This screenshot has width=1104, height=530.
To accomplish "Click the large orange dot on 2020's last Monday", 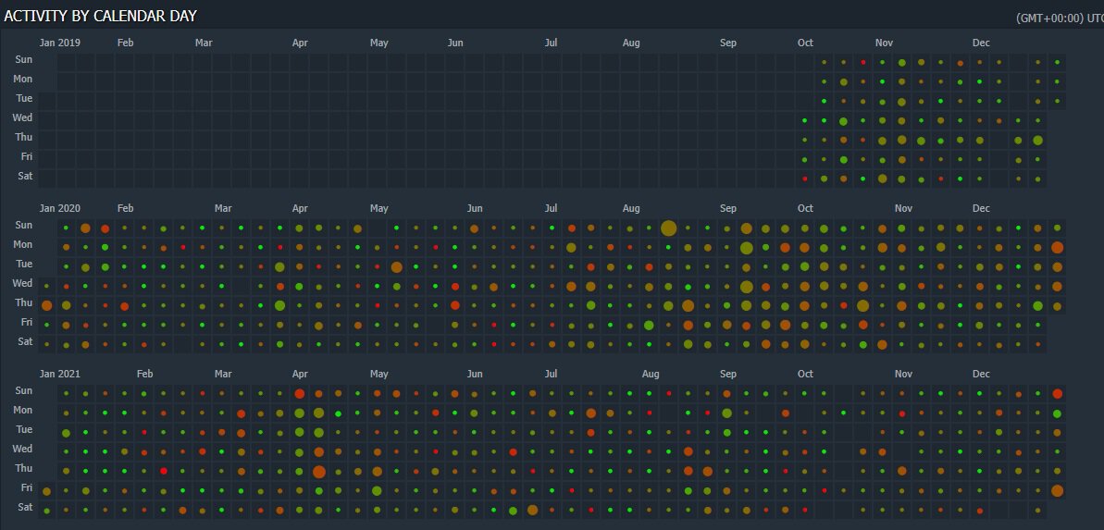I will (x=1057, y=247).
